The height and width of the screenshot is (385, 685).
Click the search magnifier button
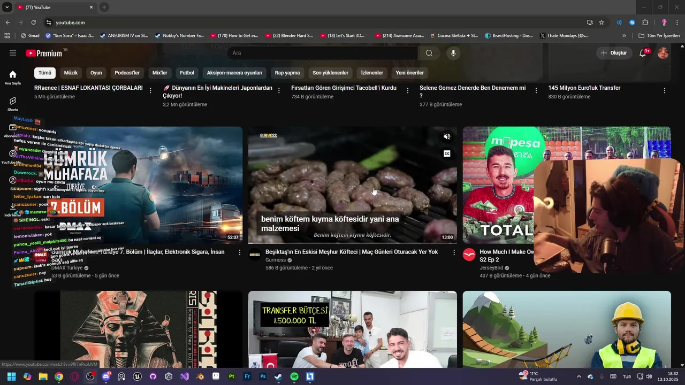coord(429,53)
